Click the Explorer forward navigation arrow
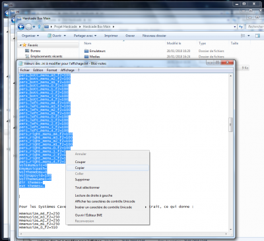 coord(28,27)
